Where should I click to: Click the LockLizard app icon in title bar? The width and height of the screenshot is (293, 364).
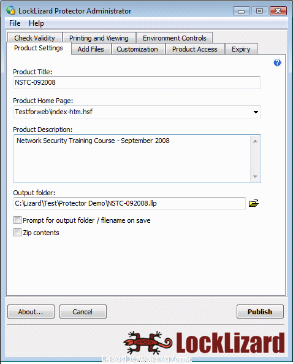pos(10,10)
